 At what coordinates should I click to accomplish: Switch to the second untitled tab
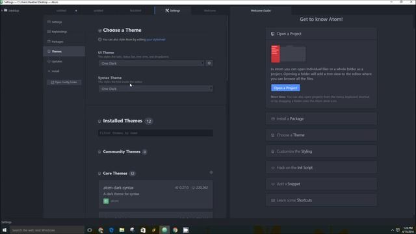[x=98, y=10]
